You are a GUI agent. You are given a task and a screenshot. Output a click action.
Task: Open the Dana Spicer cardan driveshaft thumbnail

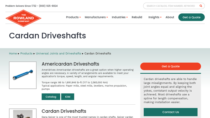click(x=23, y=114)
